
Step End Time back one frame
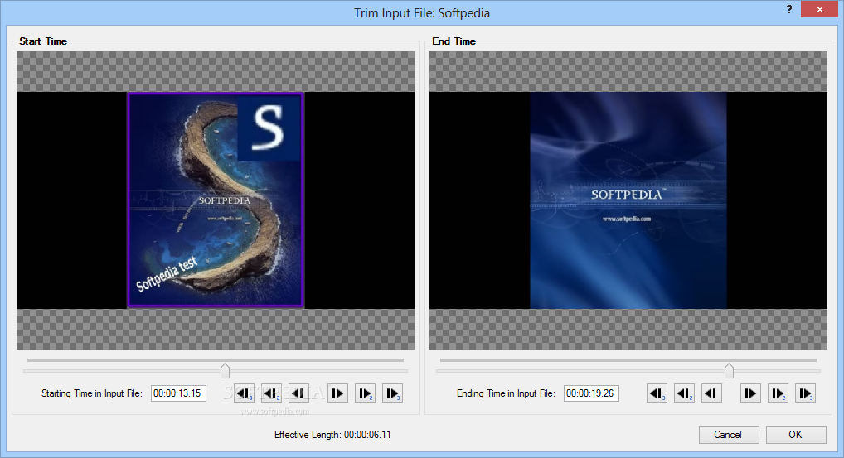711,393
